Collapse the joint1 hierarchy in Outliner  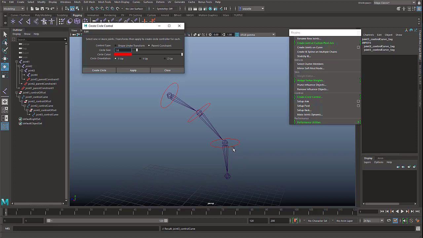tap(17, 62)
